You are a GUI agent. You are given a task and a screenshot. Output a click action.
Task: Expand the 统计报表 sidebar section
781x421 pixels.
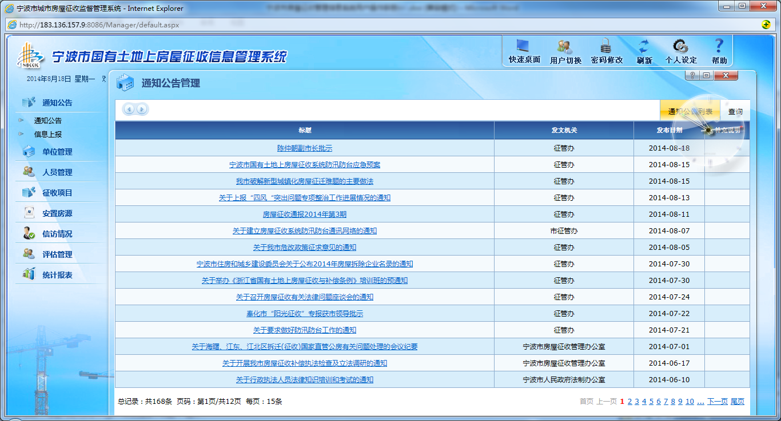(x=57, y=275)
